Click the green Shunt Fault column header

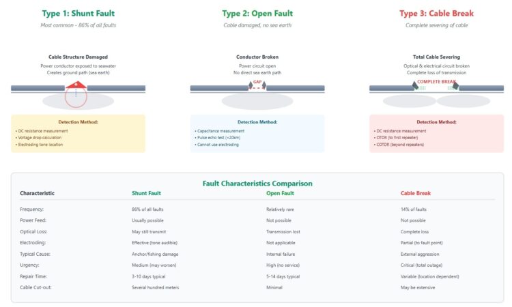point(147,193)
